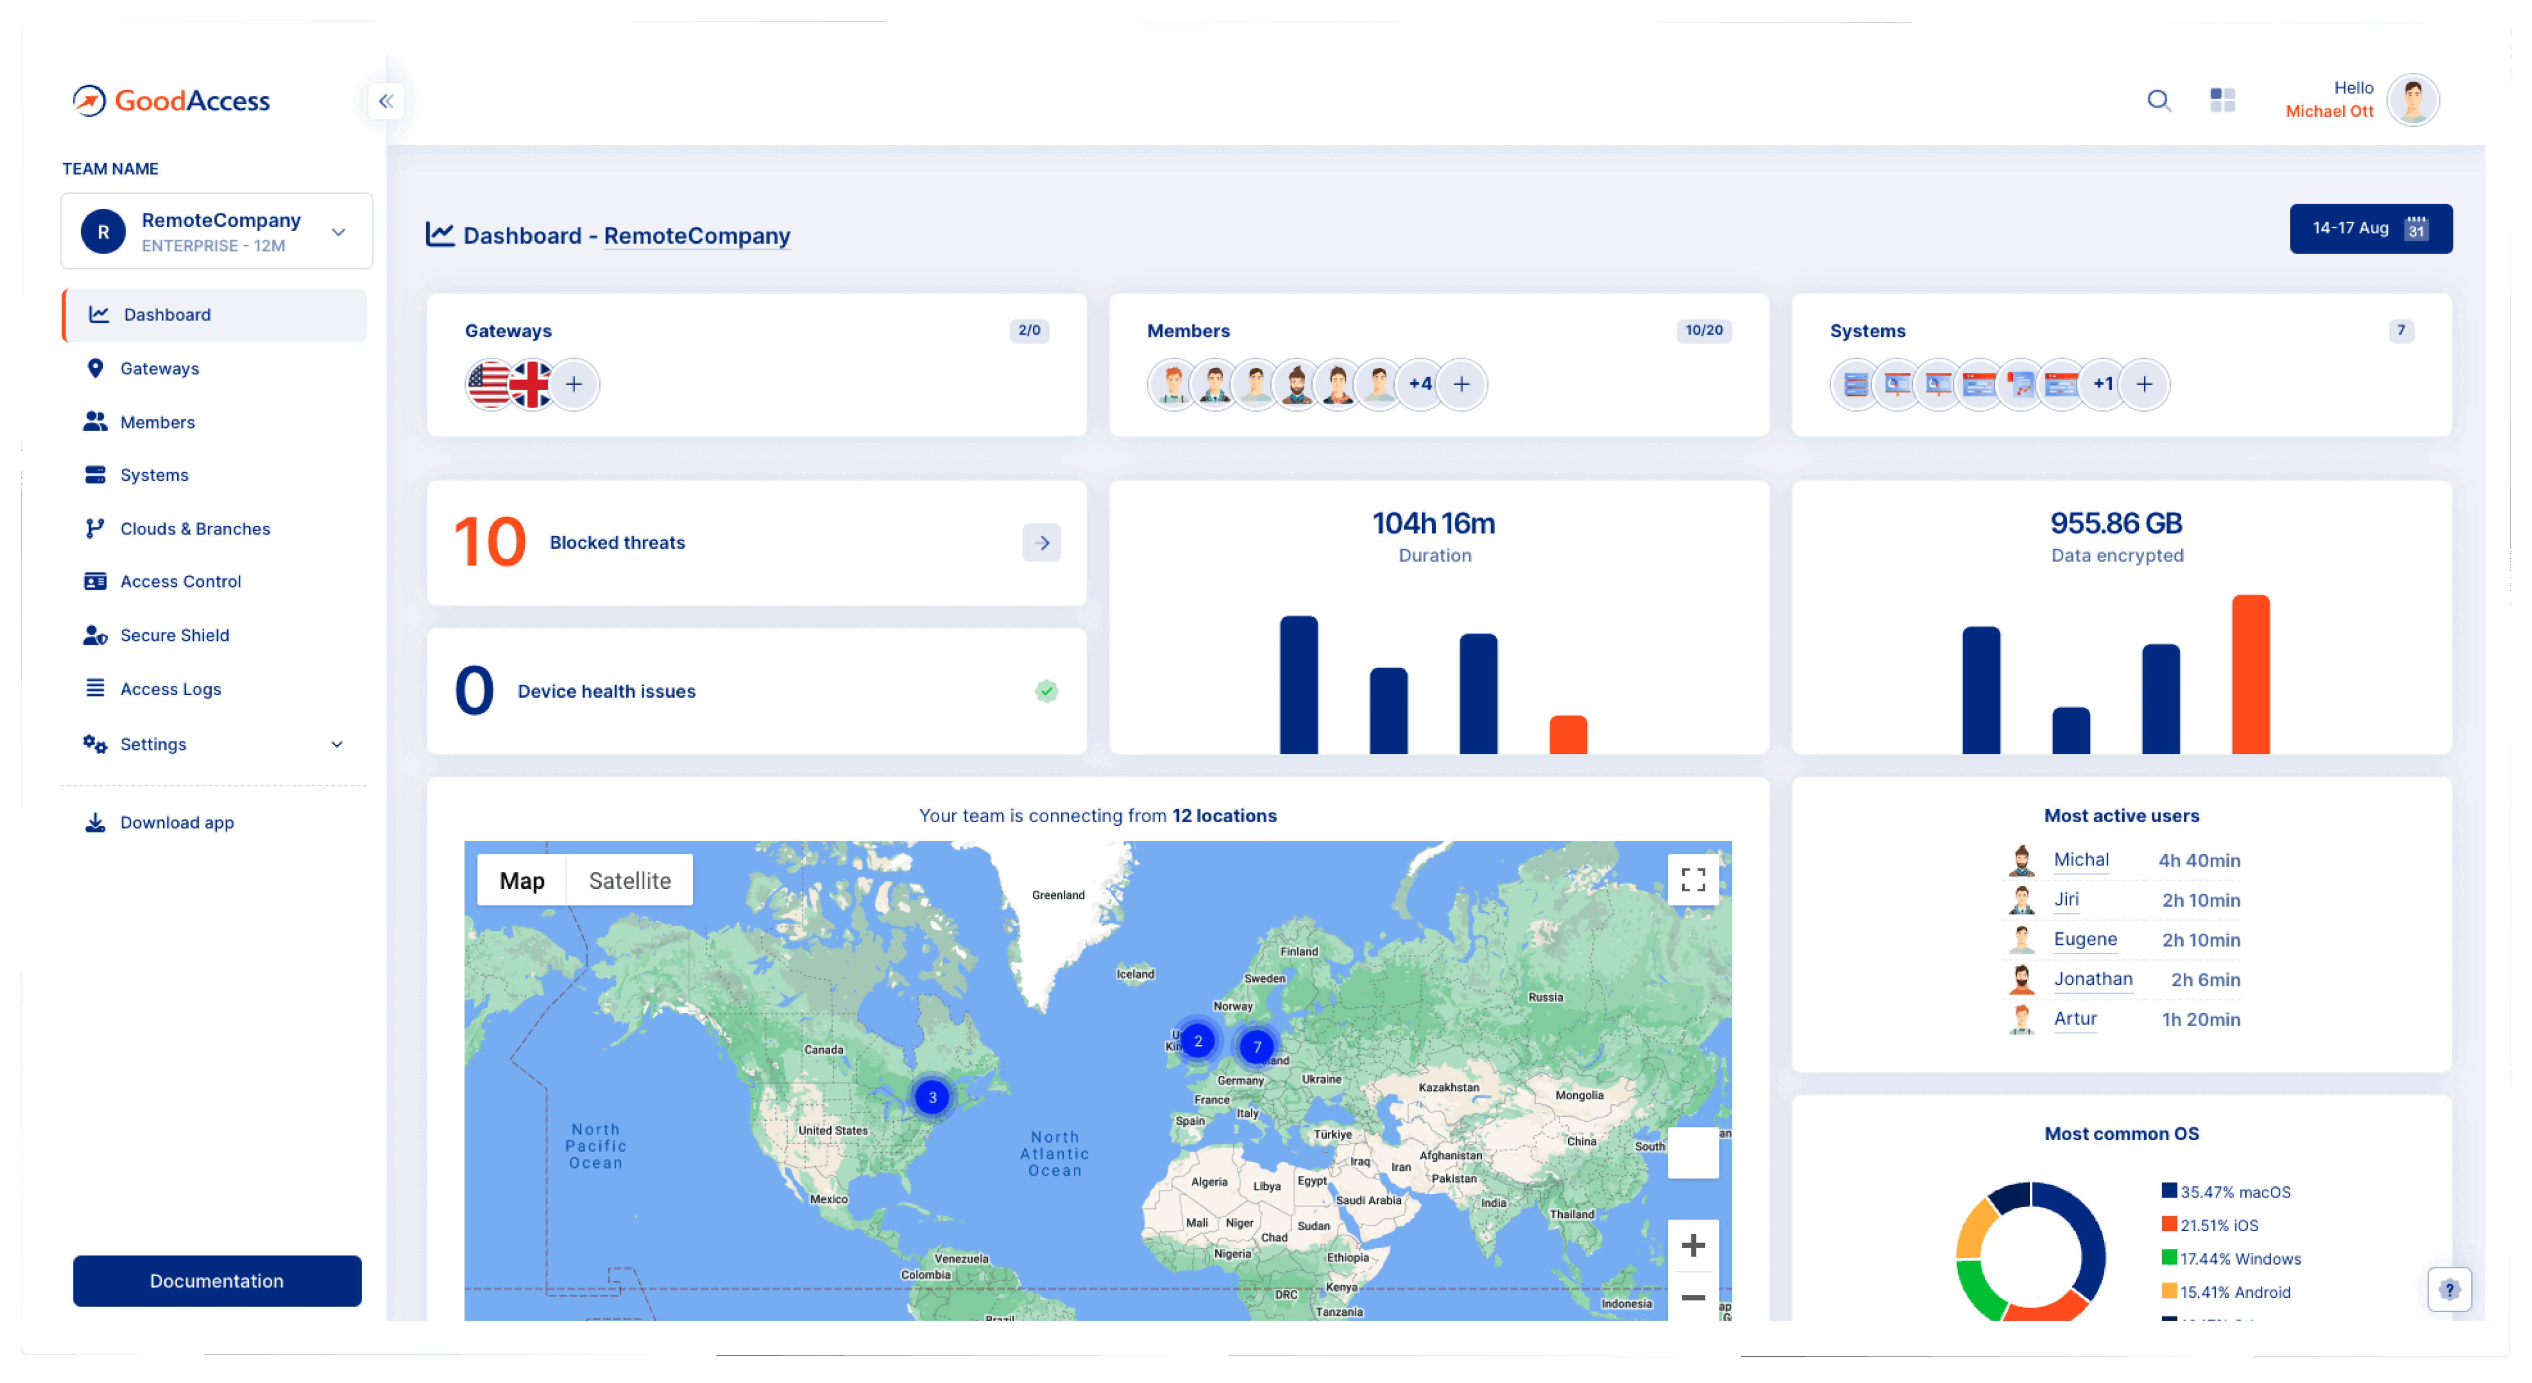Click the Systems count badge 7
Screen dimensions: 2532x1383
pyautogui.click(x=2400, y=331)
